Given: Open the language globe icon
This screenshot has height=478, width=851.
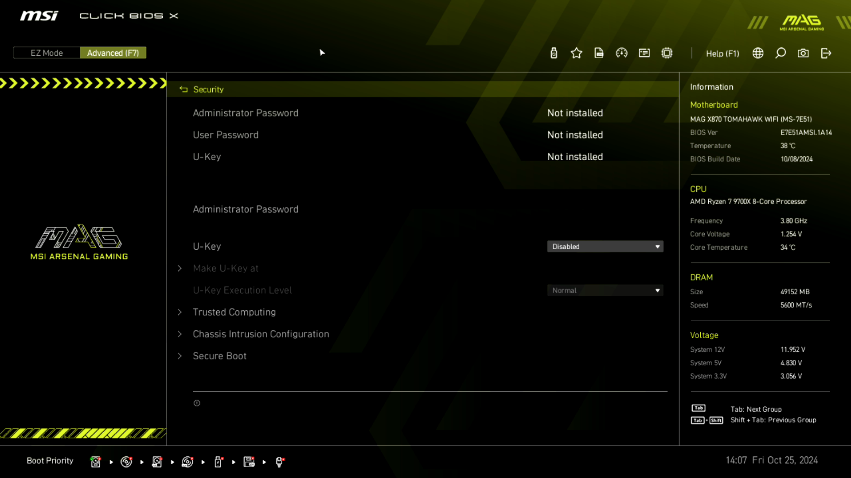Looking at the screenshot, I should (758, 53).
